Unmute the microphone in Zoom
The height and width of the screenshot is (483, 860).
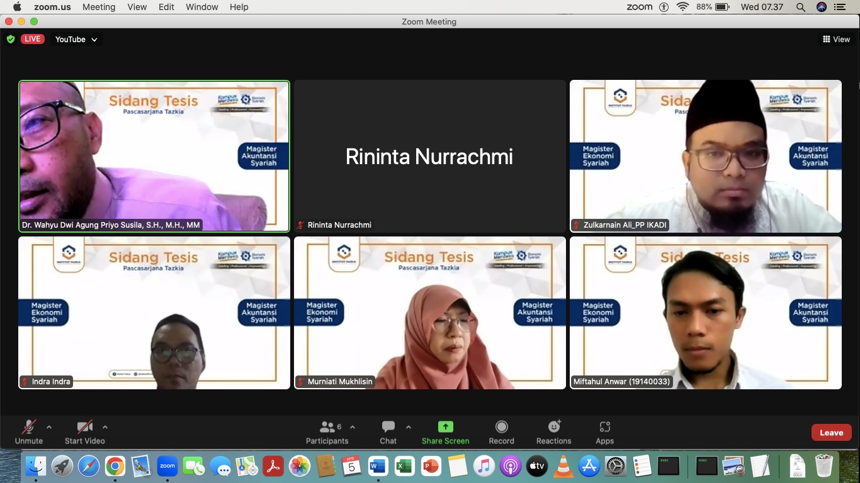pyautogui.click(x=28, y=433)
